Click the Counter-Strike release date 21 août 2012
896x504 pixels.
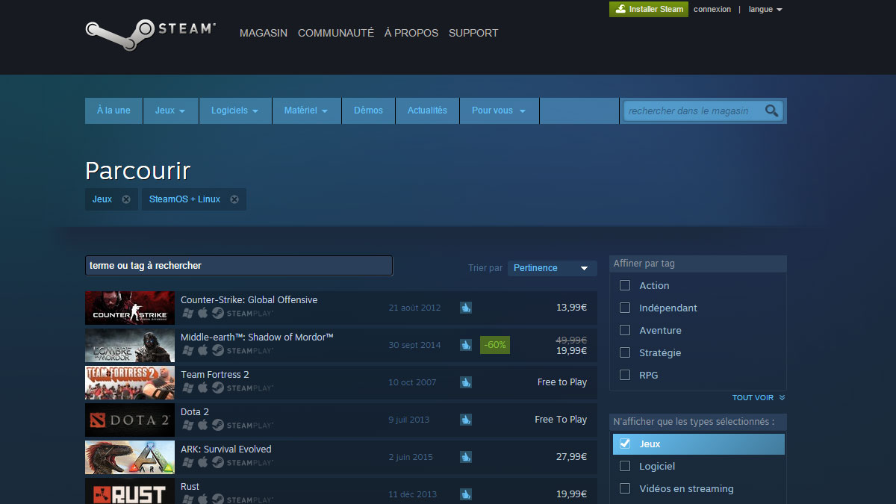(414, 308)
